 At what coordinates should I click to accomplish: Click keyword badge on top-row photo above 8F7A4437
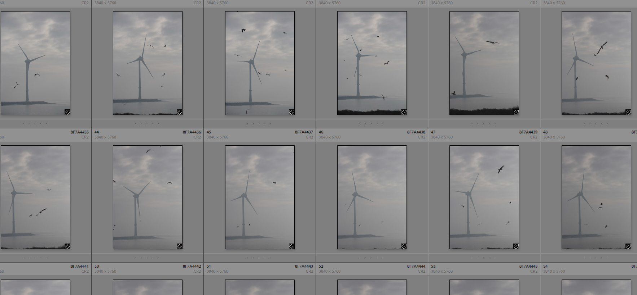click(x=291, y=112)
